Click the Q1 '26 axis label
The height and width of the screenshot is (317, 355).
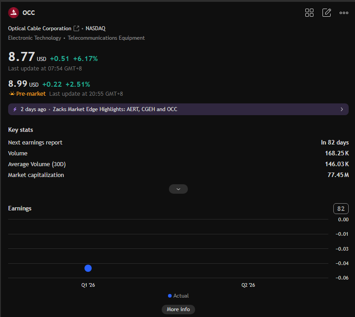(x=88, y=285)
